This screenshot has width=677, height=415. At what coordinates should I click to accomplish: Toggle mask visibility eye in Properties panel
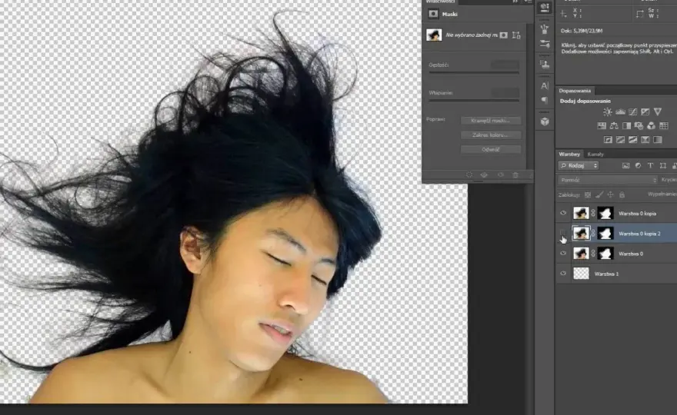tap(500, 175)
